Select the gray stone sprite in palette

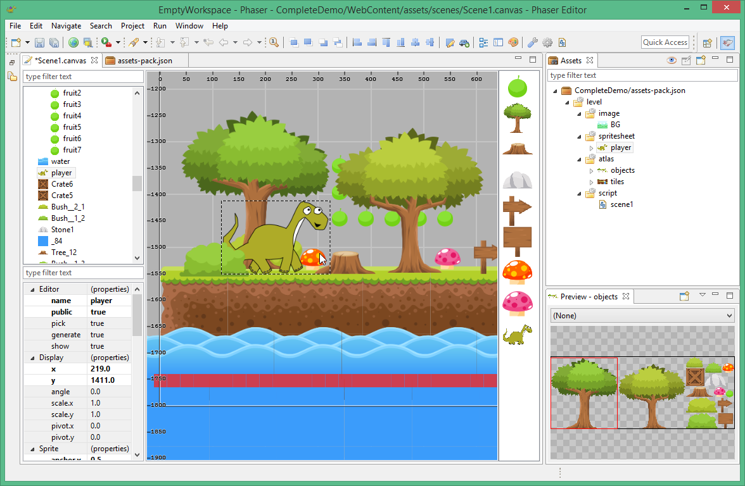point(518,180)
